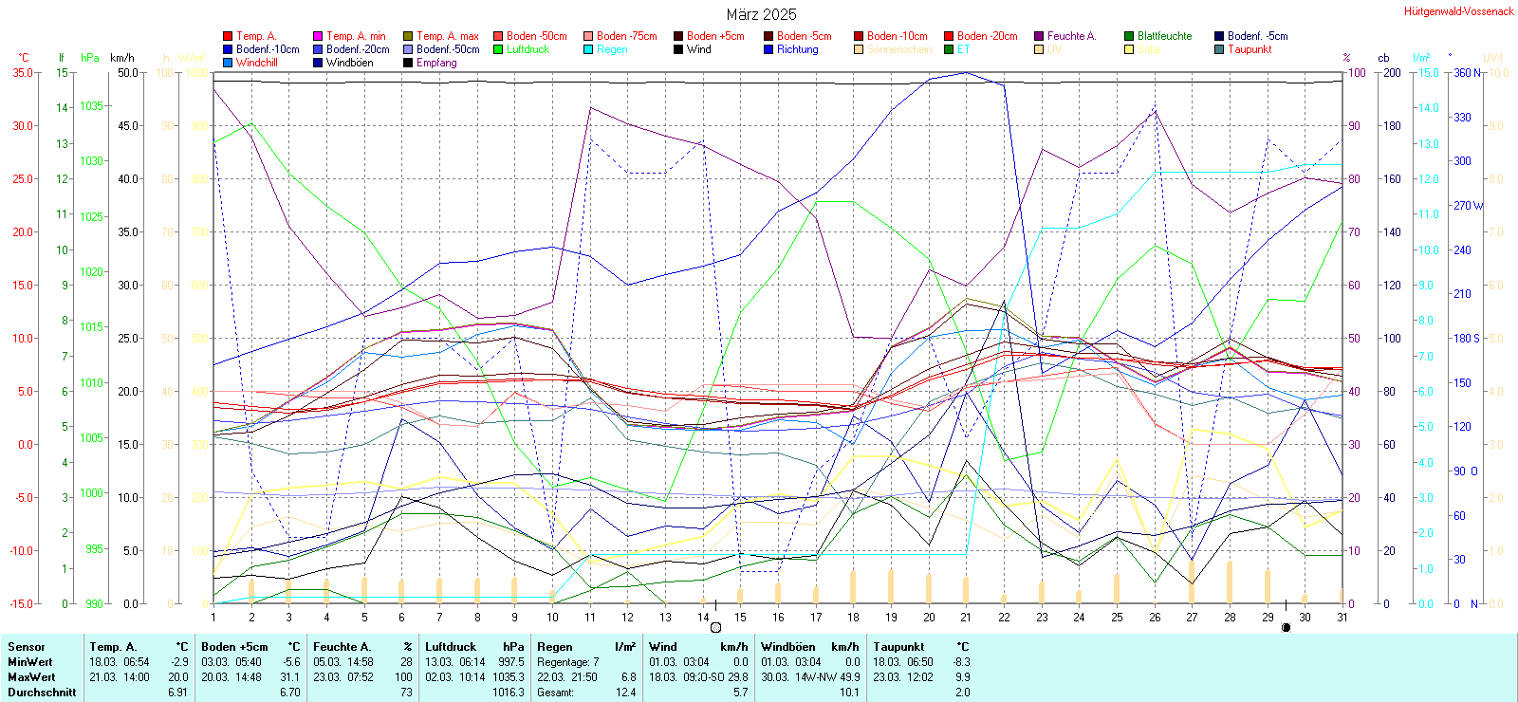
Task: Click the Hürtgenwald-Vossenack station name
Action: coord(1458,11)
